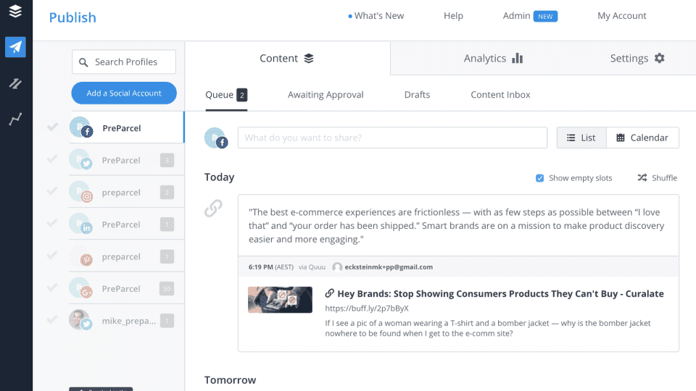Click the PreParcel Twitter profile avatar
The image size is (696, 391).
[80, 160]
